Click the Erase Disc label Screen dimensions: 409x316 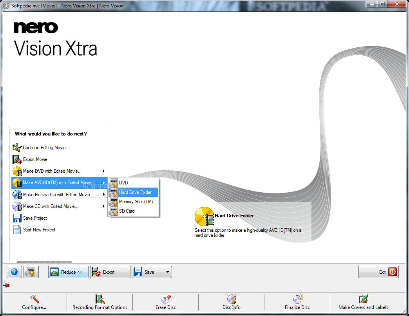166,307
